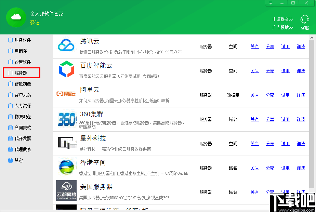Click 关注 for 腾讯云
The height and width of the screenshot is (212, 316).
click(x=254, y=47)
